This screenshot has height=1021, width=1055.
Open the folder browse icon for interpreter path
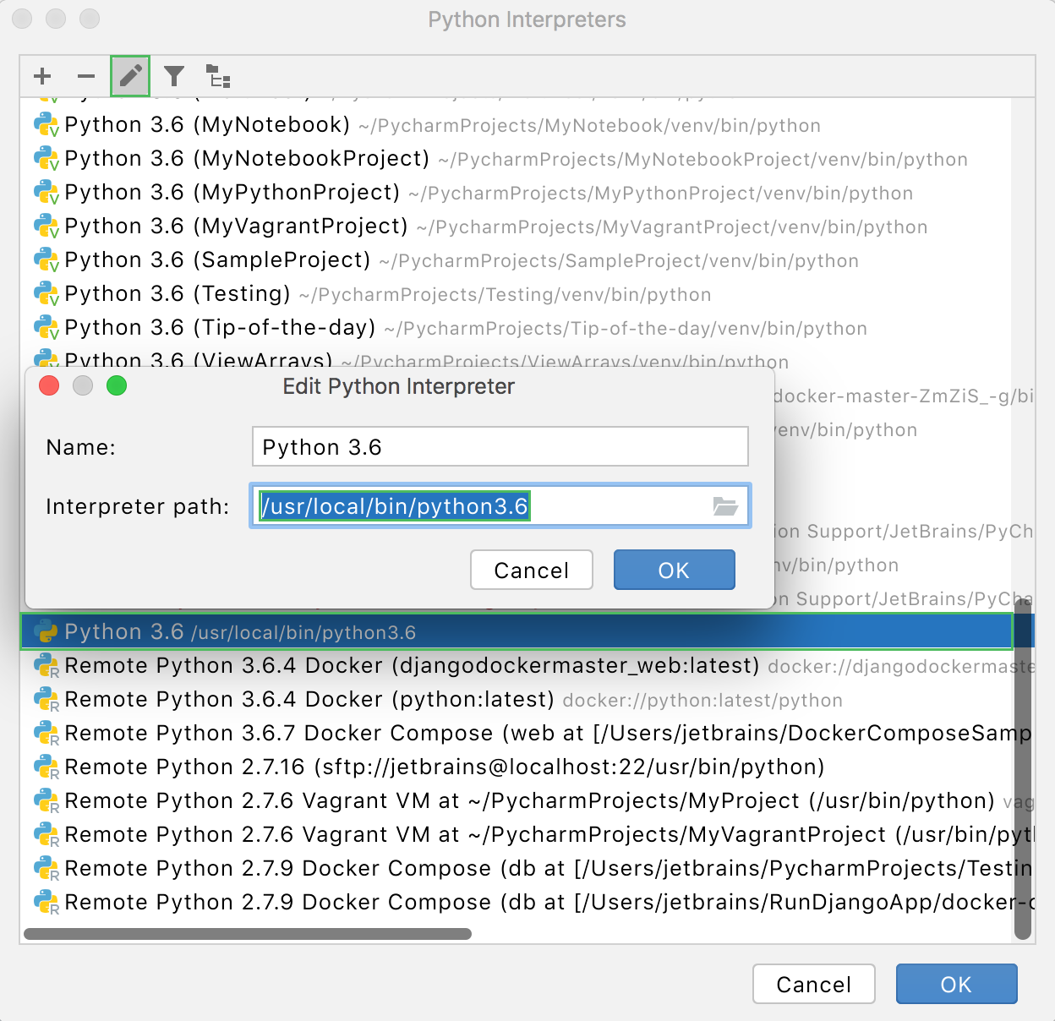(x=724, y=505)
